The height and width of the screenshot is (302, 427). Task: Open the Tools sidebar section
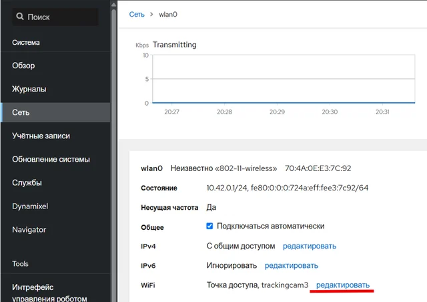point(20,264)
